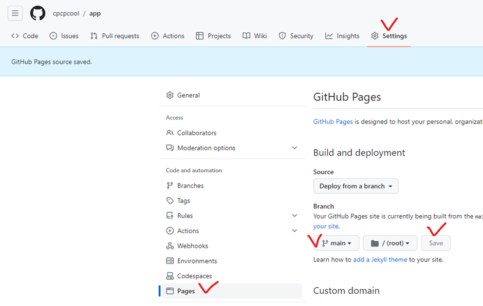The width and height of the screenshot is (483, 306).
Task: Click the 'Custom domain' heading
Action: [x=346, y=291]
